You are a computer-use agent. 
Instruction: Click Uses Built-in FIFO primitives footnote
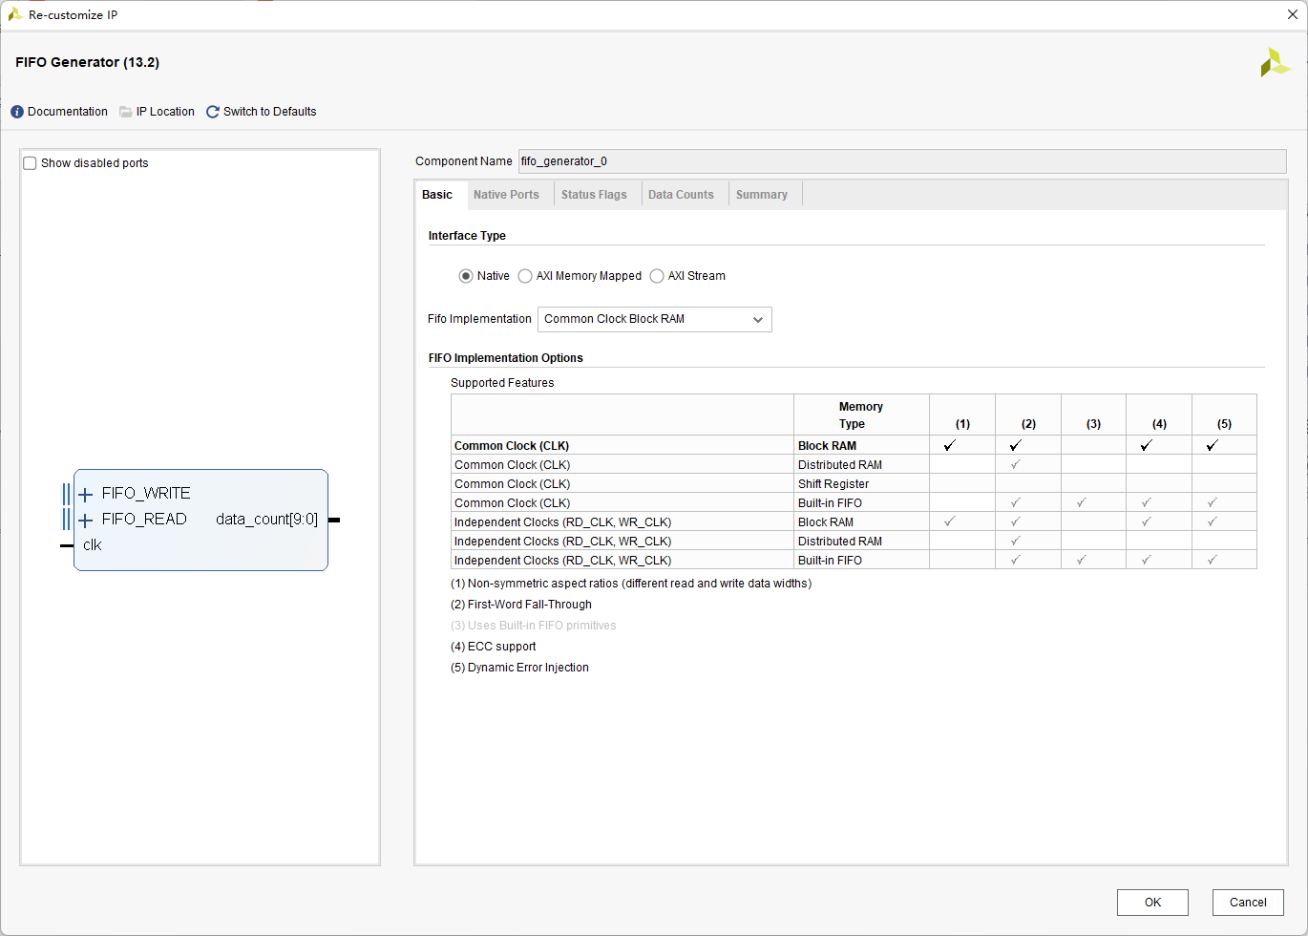[x=534, y=626]
